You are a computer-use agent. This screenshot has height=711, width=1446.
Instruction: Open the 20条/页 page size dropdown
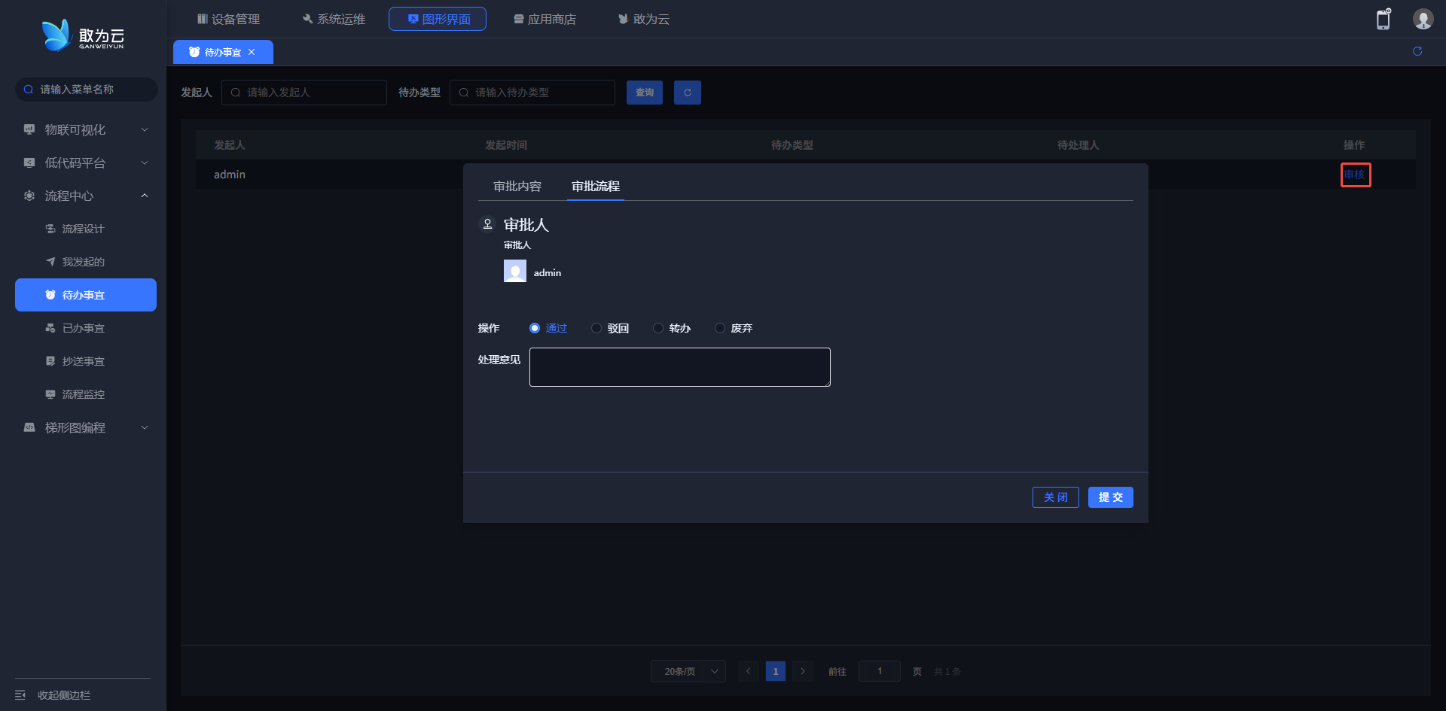pyautogui.click(x=688, y=671)
